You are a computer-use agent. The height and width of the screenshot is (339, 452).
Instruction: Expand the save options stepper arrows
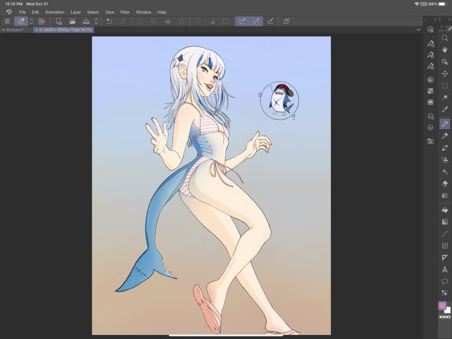pyautogui.click(x=96, y=21)
